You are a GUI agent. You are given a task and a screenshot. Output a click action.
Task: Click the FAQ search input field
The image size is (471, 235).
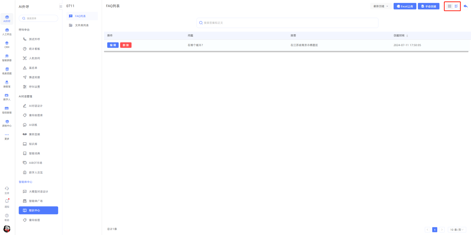coord(287,23)
